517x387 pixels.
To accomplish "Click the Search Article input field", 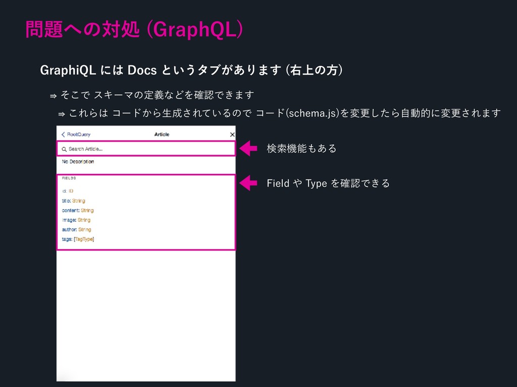I will point(146,149).
